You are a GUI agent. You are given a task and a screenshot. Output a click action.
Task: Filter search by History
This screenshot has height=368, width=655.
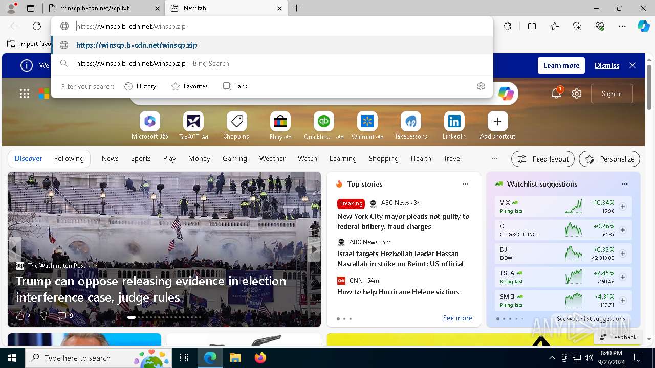[140, 86]
